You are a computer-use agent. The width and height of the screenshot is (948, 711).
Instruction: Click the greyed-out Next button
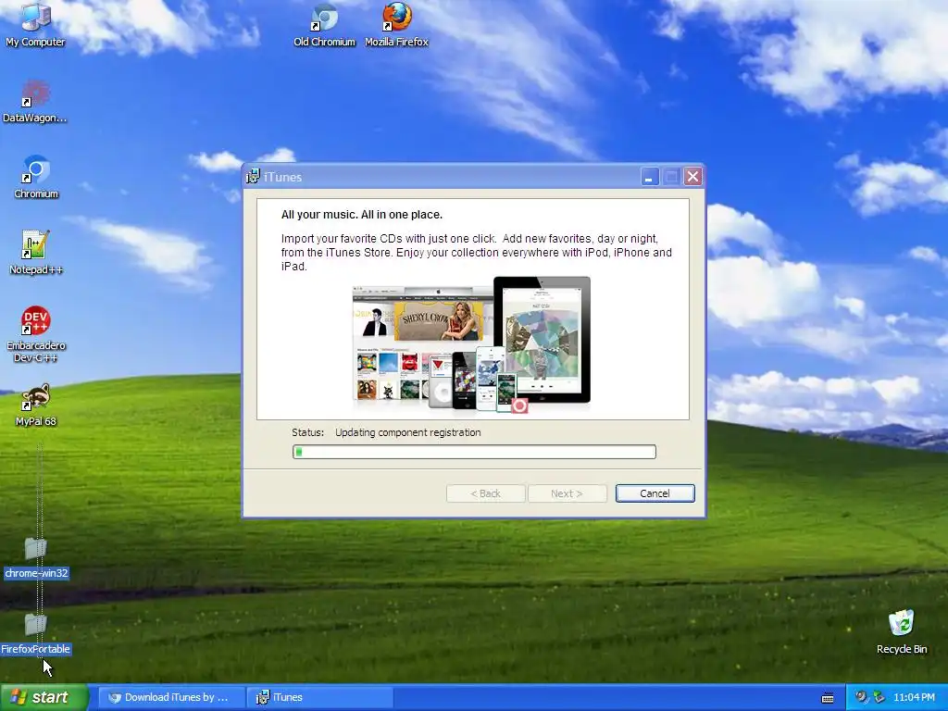pos(567,493)
